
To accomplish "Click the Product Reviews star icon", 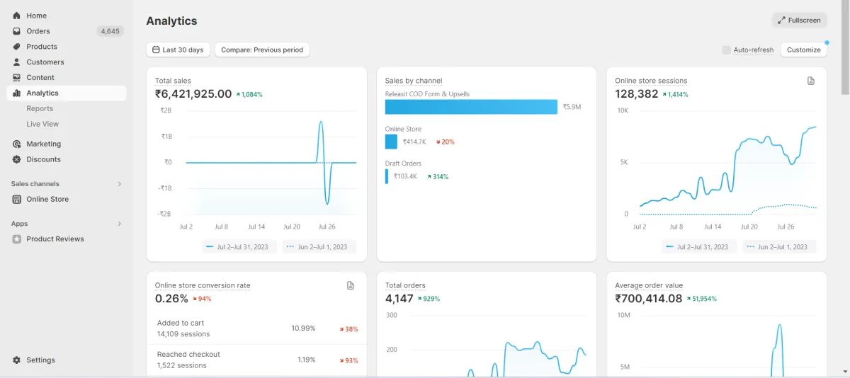I will pos(16,239).
